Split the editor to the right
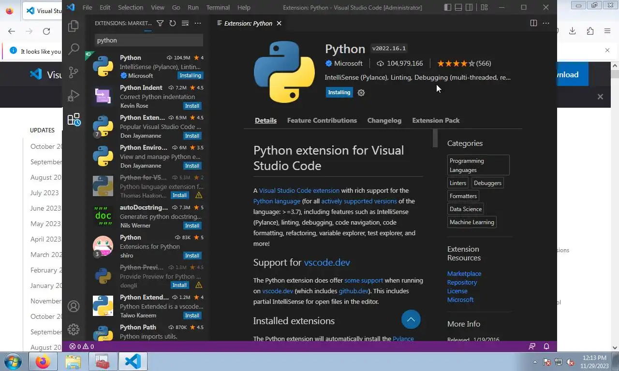619x371 pixels. 533,23
